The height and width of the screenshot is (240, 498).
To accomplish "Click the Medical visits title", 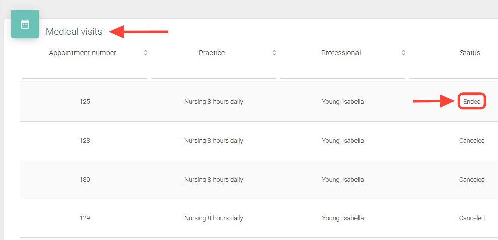I will click(74, 32).
